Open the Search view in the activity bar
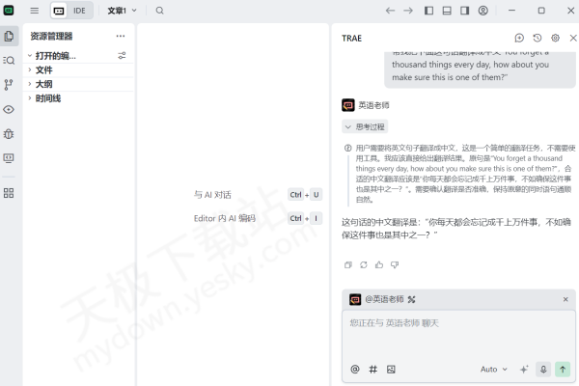Viewport: 579px width, 386px height. (9, 60)
